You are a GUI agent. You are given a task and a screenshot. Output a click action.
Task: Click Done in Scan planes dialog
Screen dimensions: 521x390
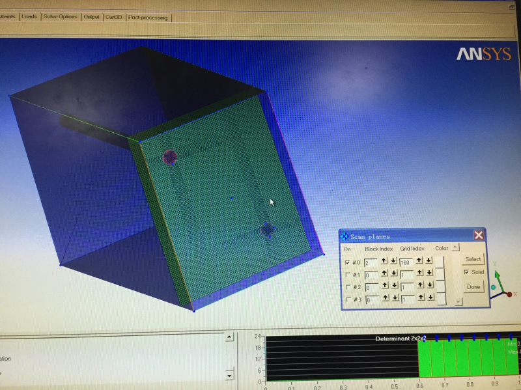pos(473,286)
